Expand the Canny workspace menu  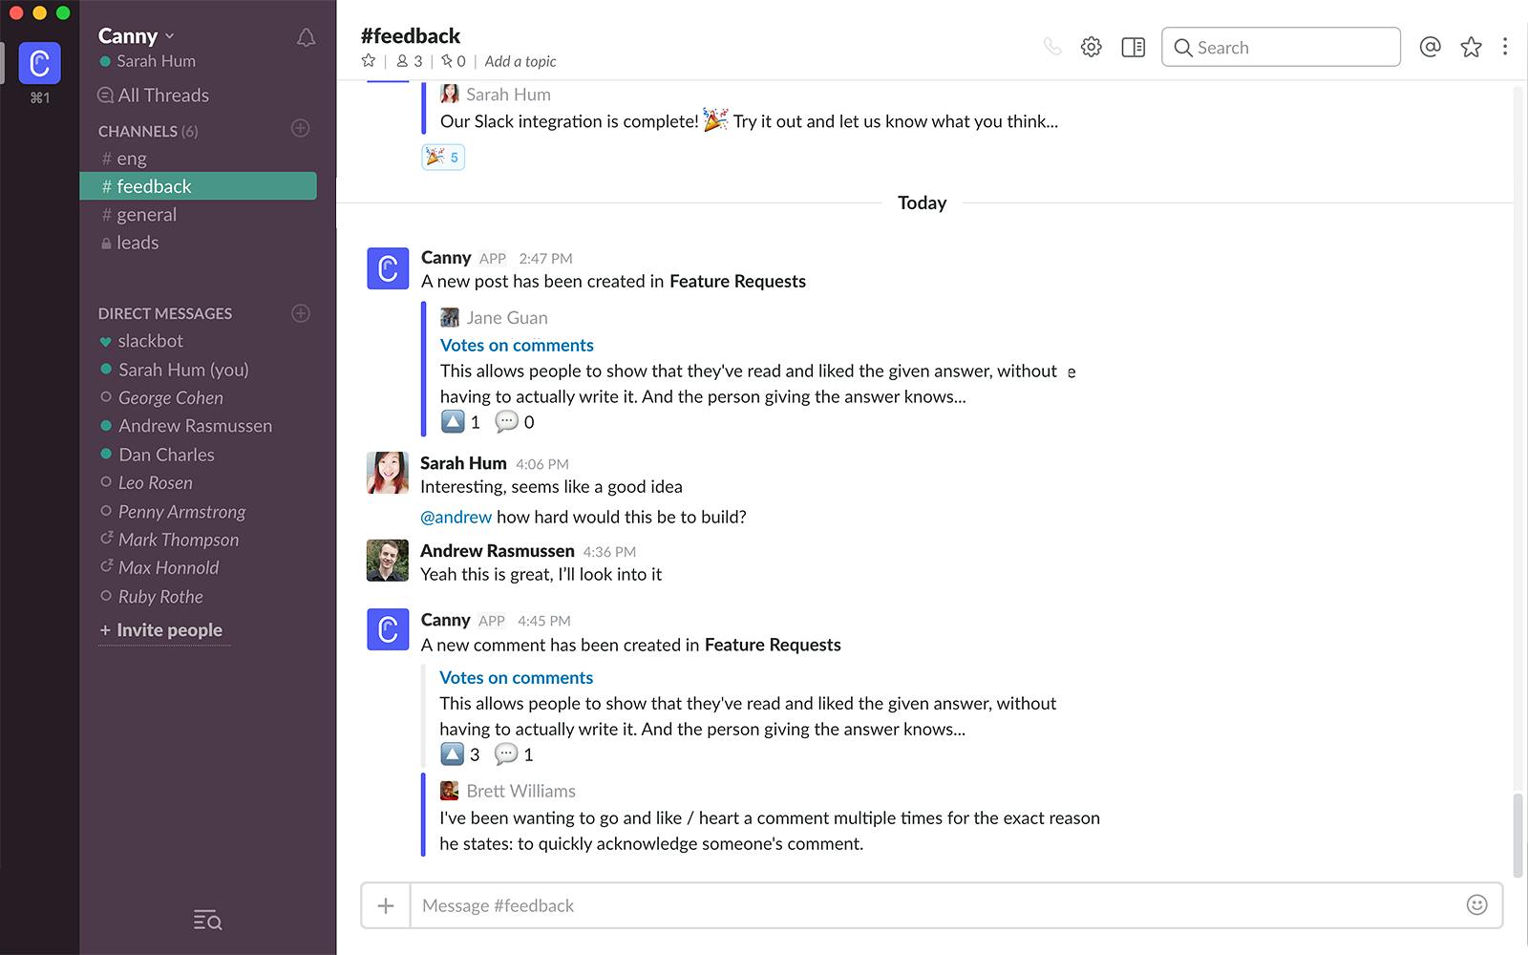coord(136,36)
